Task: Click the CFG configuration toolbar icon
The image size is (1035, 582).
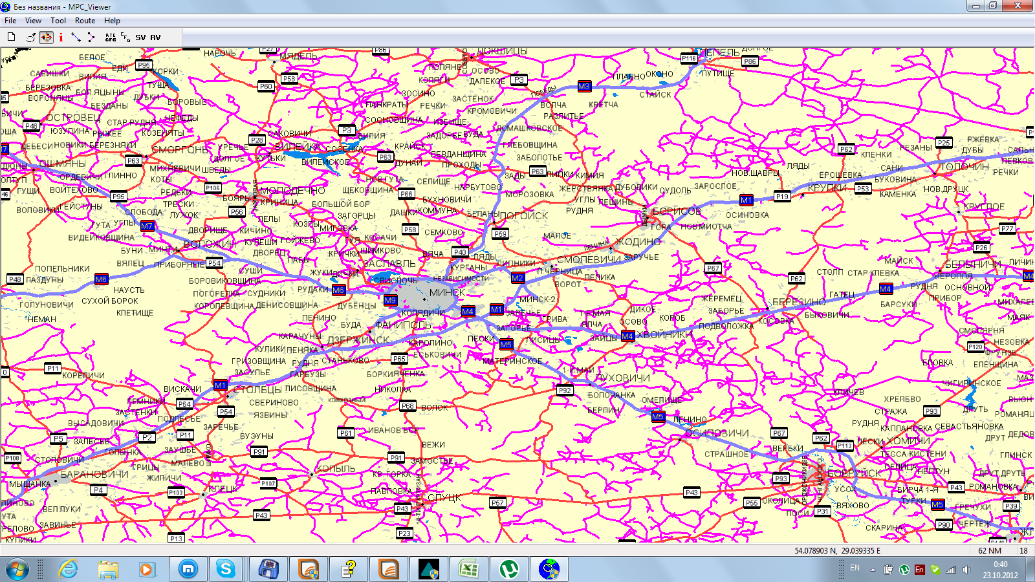Action: (x=125, y=38)
